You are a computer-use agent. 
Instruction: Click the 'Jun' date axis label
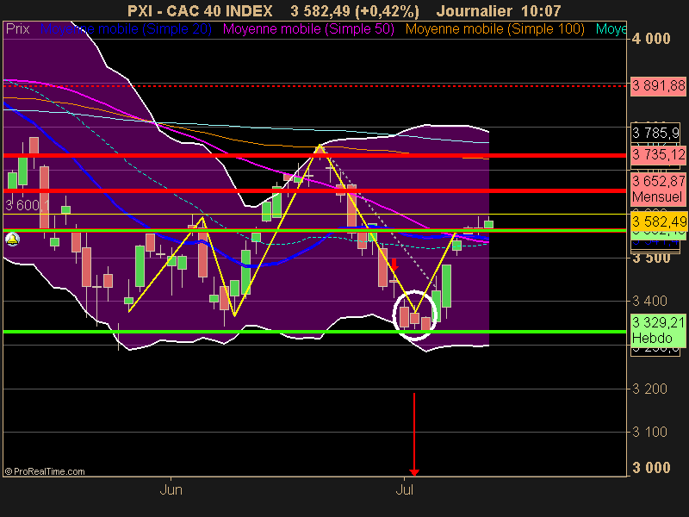click(171, 489)
